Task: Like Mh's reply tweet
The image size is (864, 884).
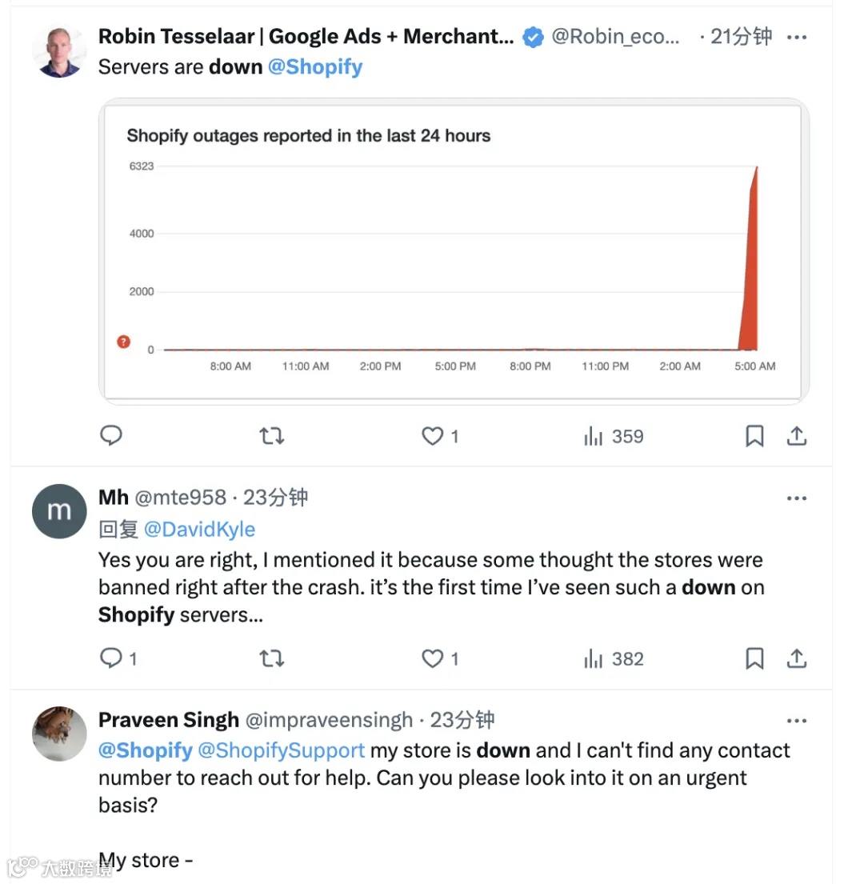Action: (433, 658)
